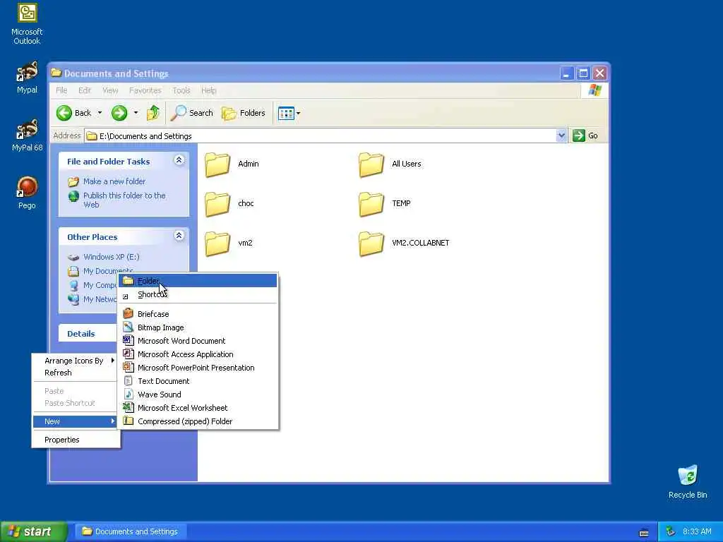Viewport: 723px width, 542px height.
Task: Create a new Text Document
Action: 198,381
